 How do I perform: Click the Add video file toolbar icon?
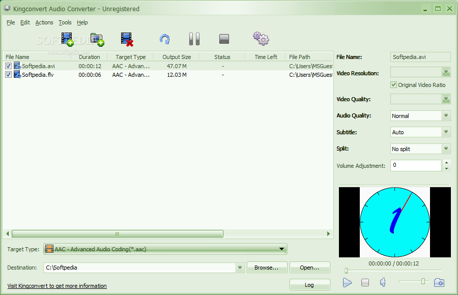68,39
